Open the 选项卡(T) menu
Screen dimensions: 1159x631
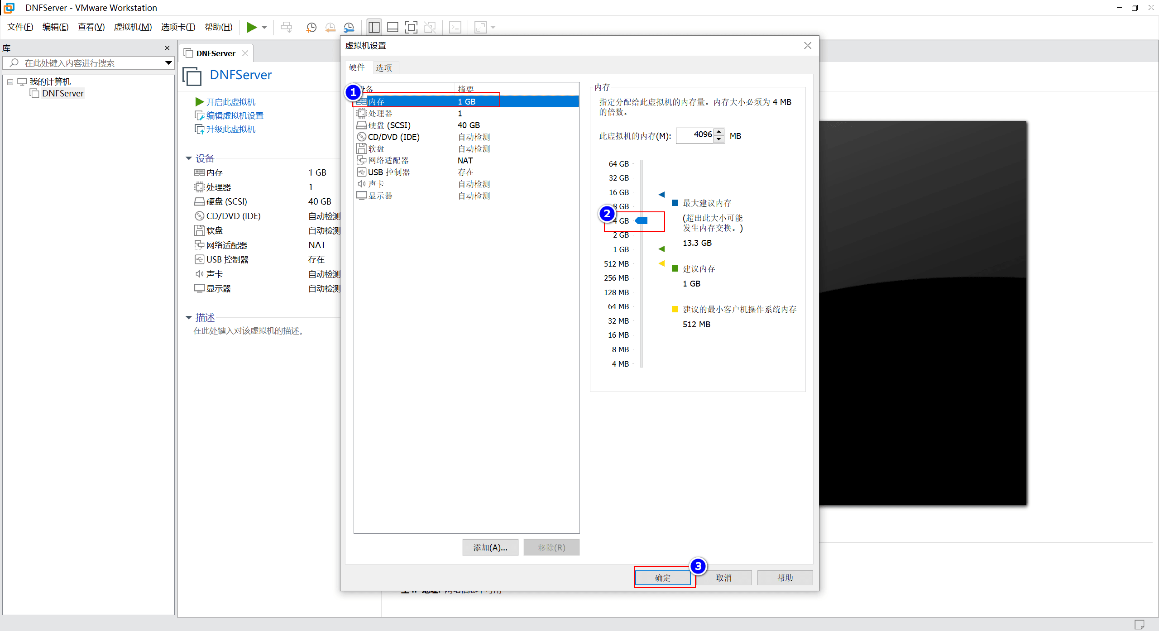[x=178, y=27]
